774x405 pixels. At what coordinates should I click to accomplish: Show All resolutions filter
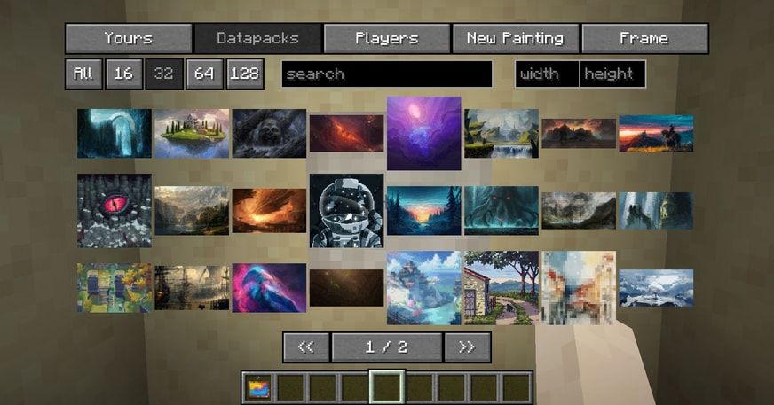[83, 74]
